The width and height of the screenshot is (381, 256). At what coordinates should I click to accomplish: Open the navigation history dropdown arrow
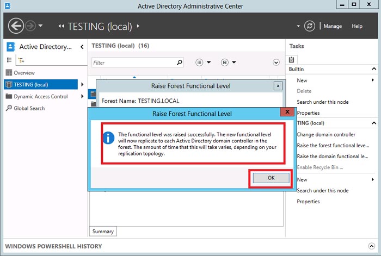(41, 25)
